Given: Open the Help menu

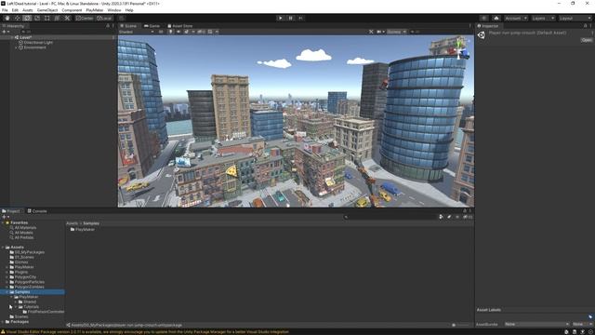Looking at the screenshot, I should tap(129, 10).
